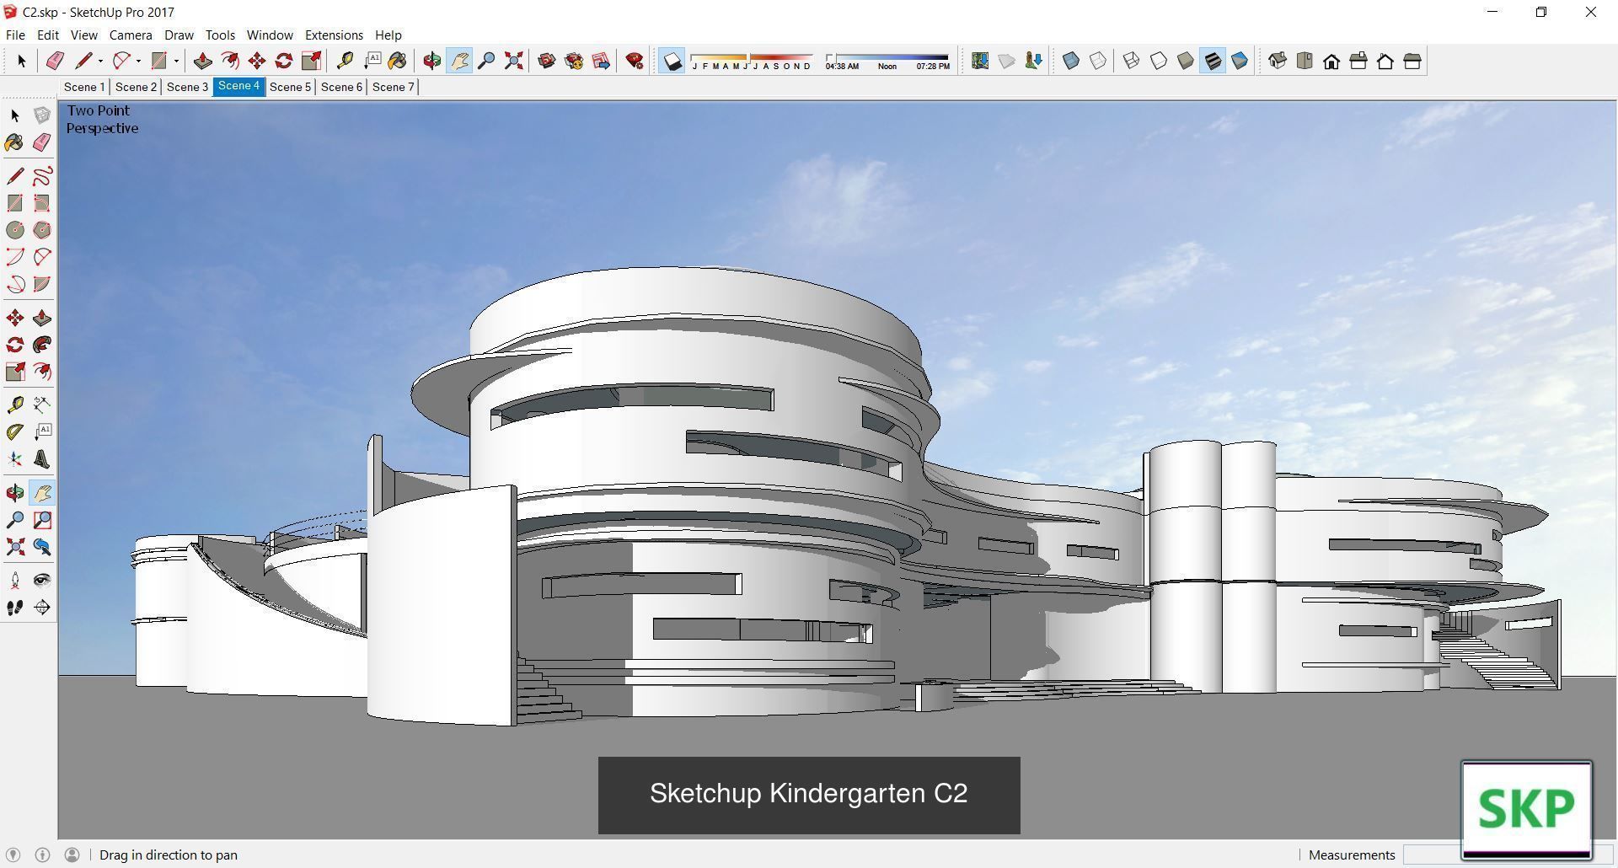
Task: Select the Pie arc tool
Action: (x=42, y=284)
